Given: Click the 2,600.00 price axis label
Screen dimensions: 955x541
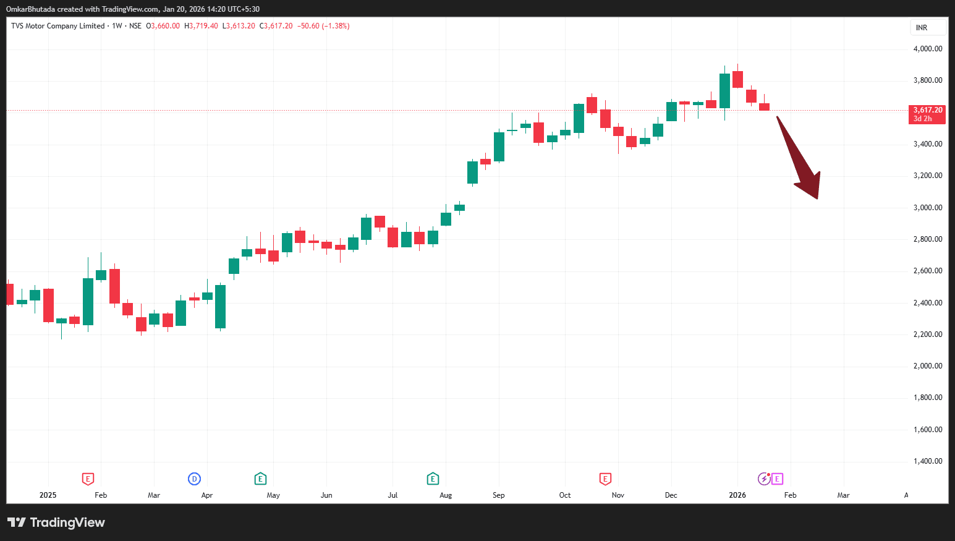Looking at the screenshot, I should click(x=928, y=271).
